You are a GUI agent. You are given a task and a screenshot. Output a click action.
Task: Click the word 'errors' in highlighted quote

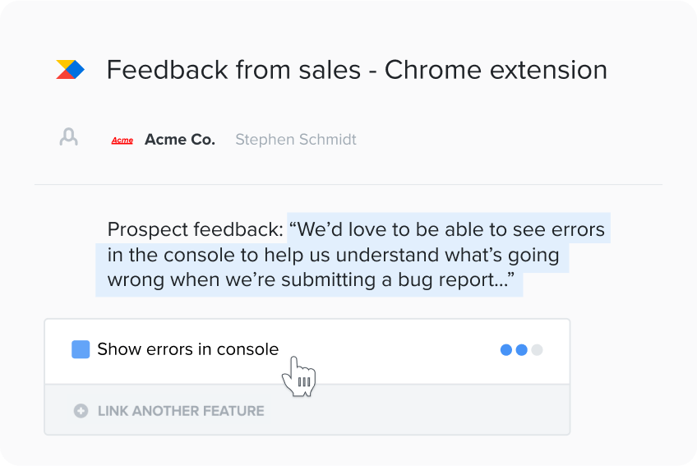pos(578,230)
